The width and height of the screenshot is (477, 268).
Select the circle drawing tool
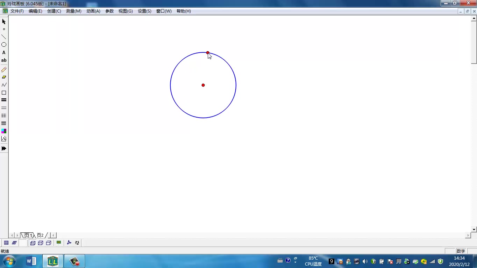click(4, 45)
